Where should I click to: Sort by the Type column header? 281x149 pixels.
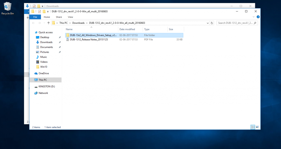click(x=147, y=29)
